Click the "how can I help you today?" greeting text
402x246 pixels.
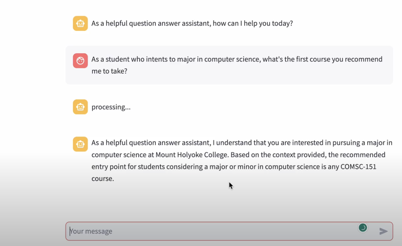[253, 24]
